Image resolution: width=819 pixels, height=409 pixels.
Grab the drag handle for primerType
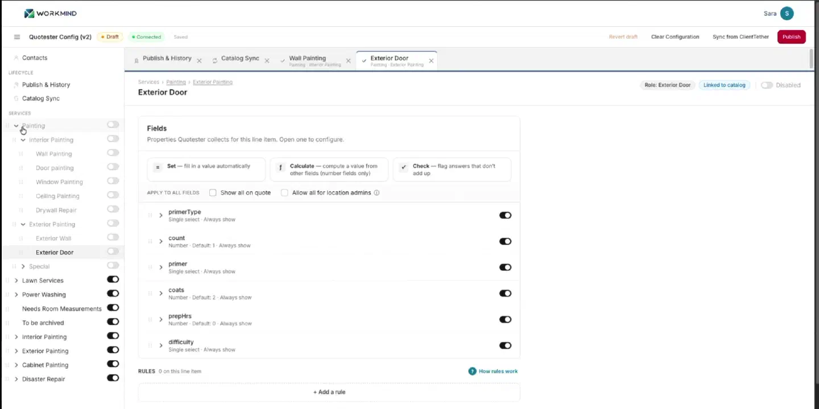150,216
